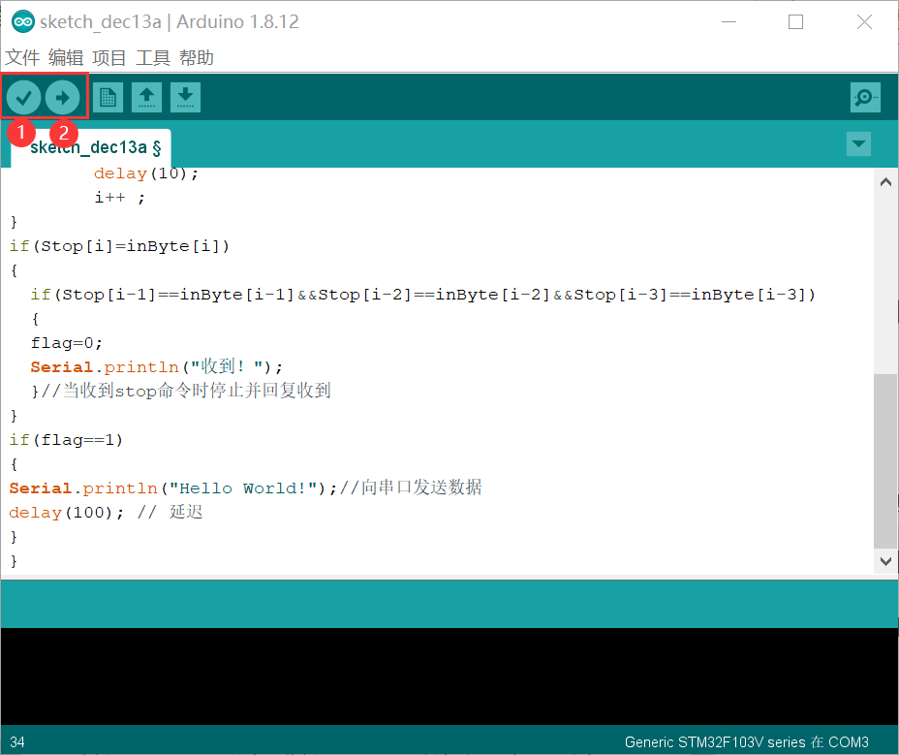Open the 帮助 menu
The image size is (899, 755).
197,58
